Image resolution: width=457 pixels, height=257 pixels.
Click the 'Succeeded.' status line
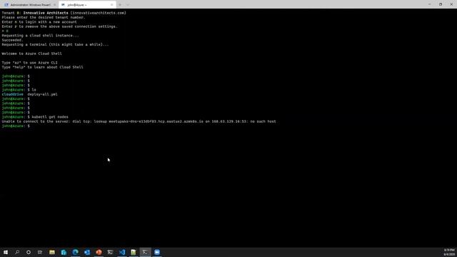pos(12,40)
